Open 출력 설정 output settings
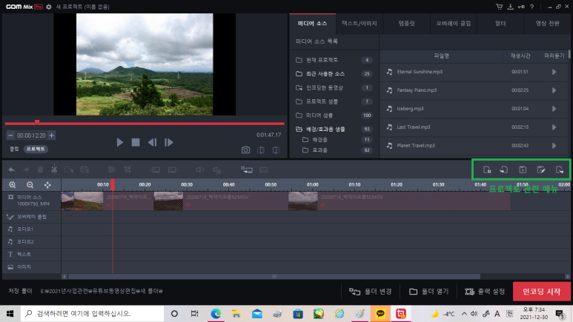 (485, 292)
